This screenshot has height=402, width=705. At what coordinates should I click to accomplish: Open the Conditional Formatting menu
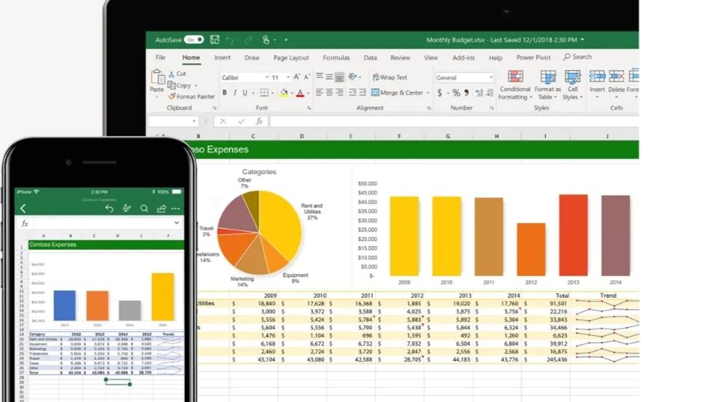515,85
